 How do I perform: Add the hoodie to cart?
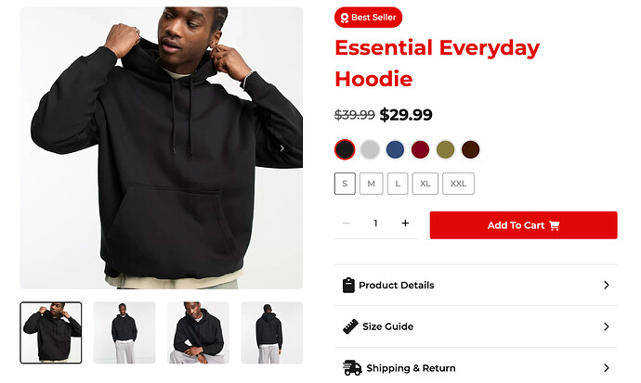pyautogui.click(x=523, y=225)
